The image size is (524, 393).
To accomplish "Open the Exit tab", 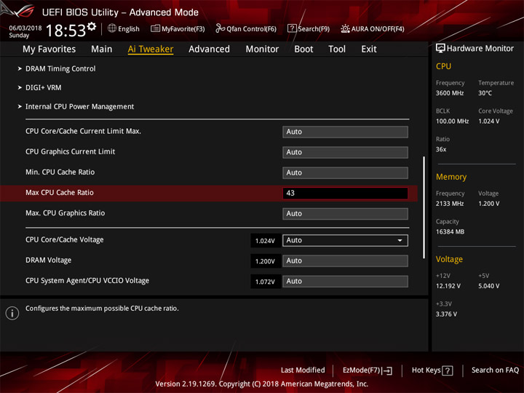I will click(x=369, y=49).
